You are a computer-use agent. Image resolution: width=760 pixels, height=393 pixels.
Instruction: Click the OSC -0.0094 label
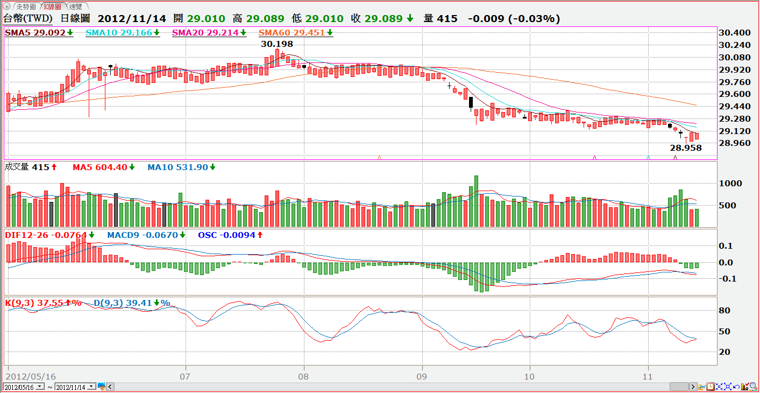tap(230, 235)
